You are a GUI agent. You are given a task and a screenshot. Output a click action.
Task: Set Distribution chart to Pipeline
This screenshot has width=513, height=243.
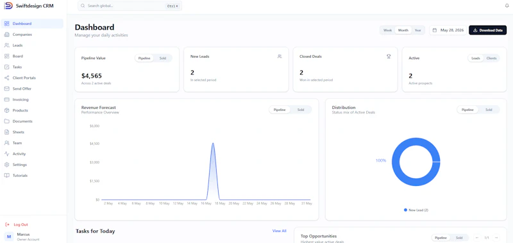(x=467, y=110)
